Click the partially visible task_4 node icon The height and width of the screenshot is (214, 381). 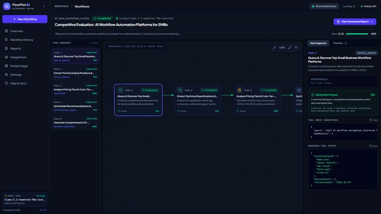(x=299, y=90)
